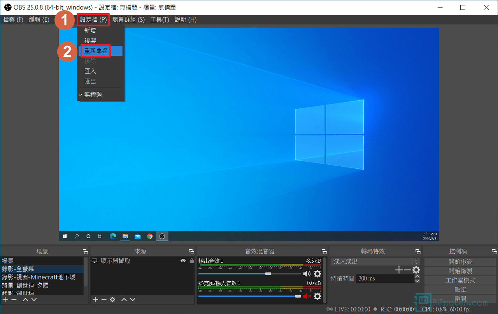Open the 編輯 (E) menu
Image resolution: width=498 pixels, height=314 pixels.
(39, 19)
